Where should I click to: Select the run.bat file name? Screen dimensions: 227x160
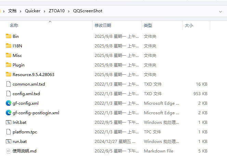pyautogui.click(x=20, y=141)
